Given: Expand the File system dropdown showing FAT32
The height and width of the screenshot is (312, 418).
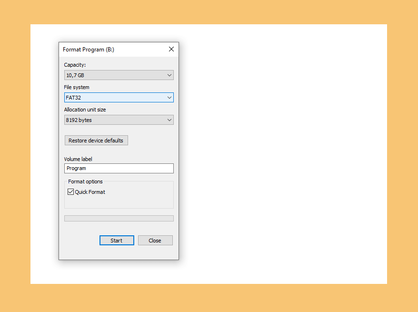Looking at the screenshot, I should [119, 98].
